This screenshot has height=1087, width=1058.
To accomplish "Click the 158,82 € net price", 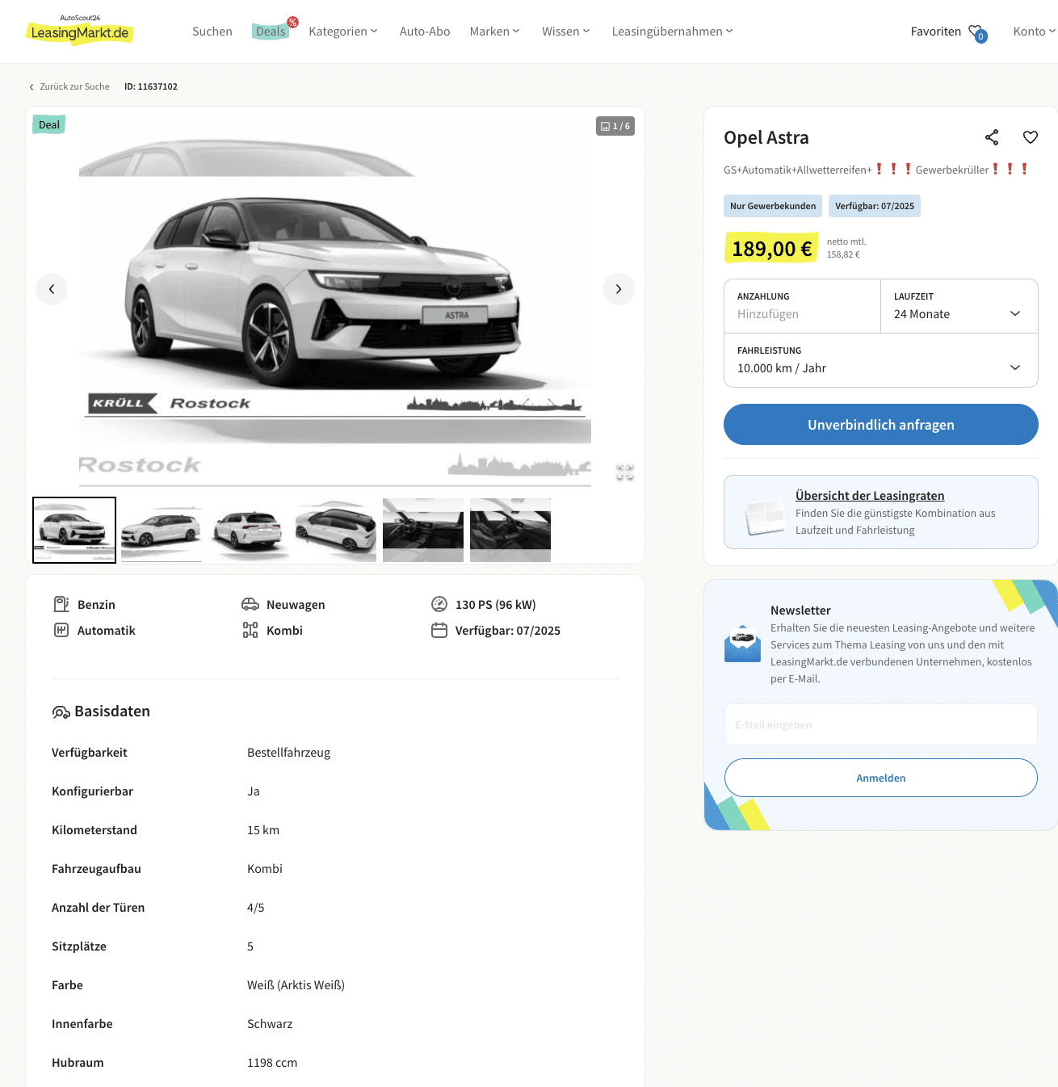I will (843, 254).
